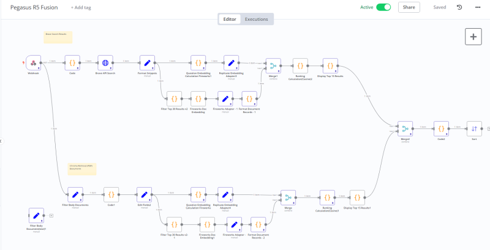Image resolution: width=490 pixels, height=250 pixels.
Task: Select the yellow Brave Search Results sticky note
Action: click(58, 37)
